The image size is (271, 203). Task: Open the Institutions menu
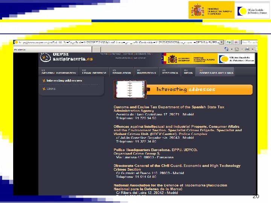146,72
